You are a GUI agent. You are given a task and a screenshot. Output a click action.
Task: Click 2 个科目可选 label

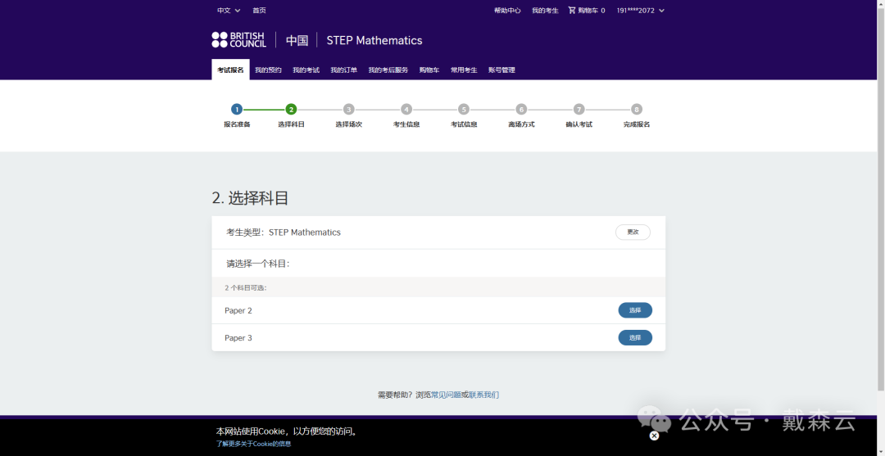click(x=246, y=287)
